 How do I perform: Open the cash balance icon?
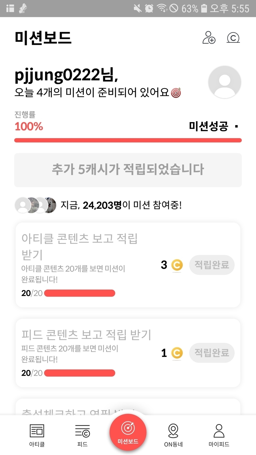[x=233, y=38]
